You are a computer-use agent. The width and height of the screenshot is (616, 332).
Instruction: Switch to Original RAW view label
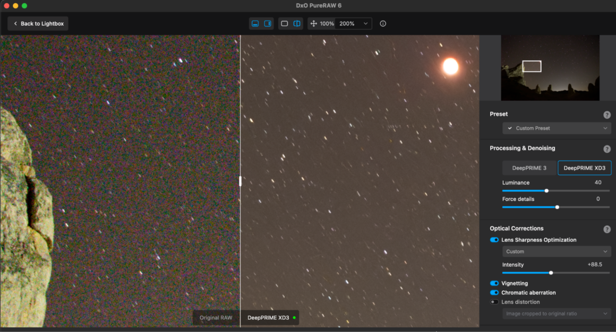[216, 318]
